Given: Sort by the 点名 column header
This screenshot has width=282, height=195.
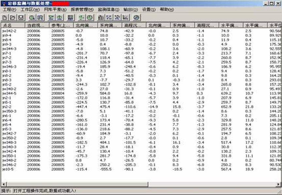Looking at the screenshot, I should 13,25.
